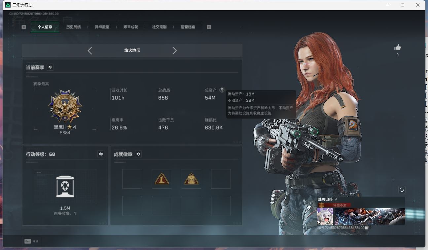Toggle the operation level swap button
This screenshot has width=428, height=250.
coord(101,154)
